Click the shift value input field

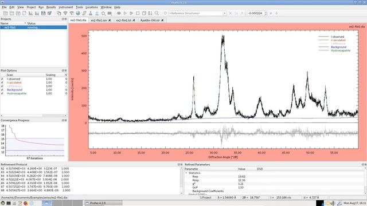pyautogui.click(x=255, y=13)
